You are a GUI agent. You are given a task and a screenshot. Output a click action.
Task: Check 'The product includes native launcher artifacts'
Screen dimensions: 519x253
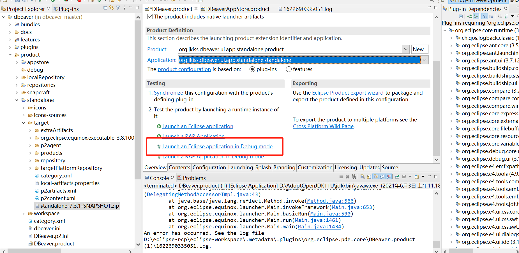150,17
